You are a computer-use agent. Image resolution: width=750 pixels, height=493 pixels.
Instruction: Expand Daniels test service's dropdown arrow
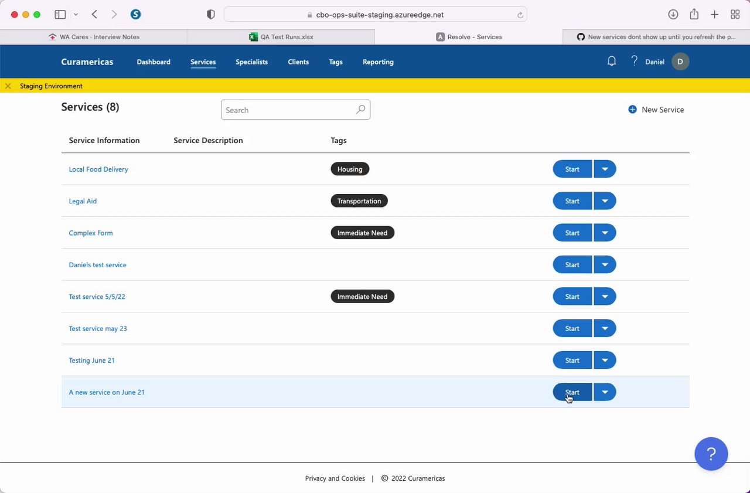click(605, 265)
